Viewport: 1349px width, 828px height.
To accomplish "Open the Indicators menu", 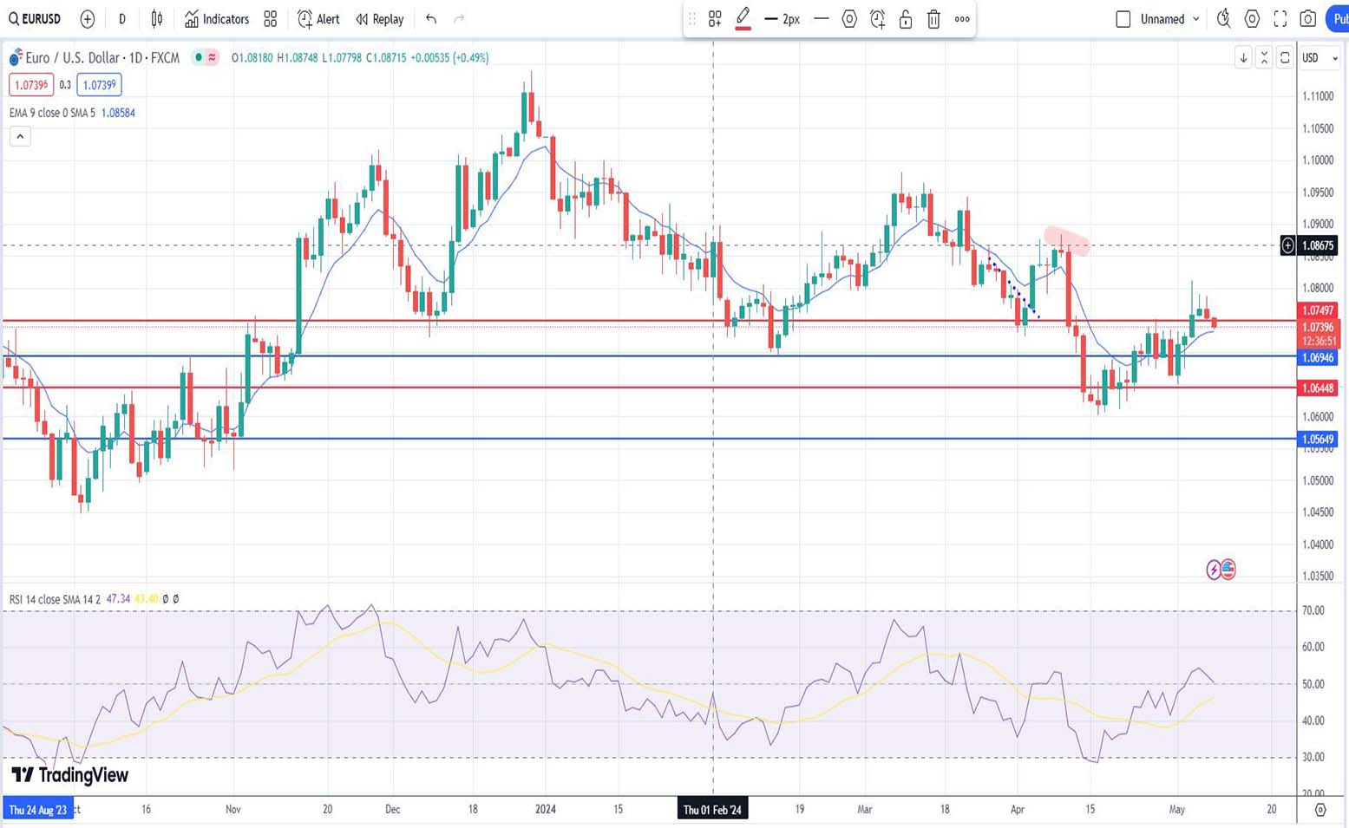I will 217,19.
